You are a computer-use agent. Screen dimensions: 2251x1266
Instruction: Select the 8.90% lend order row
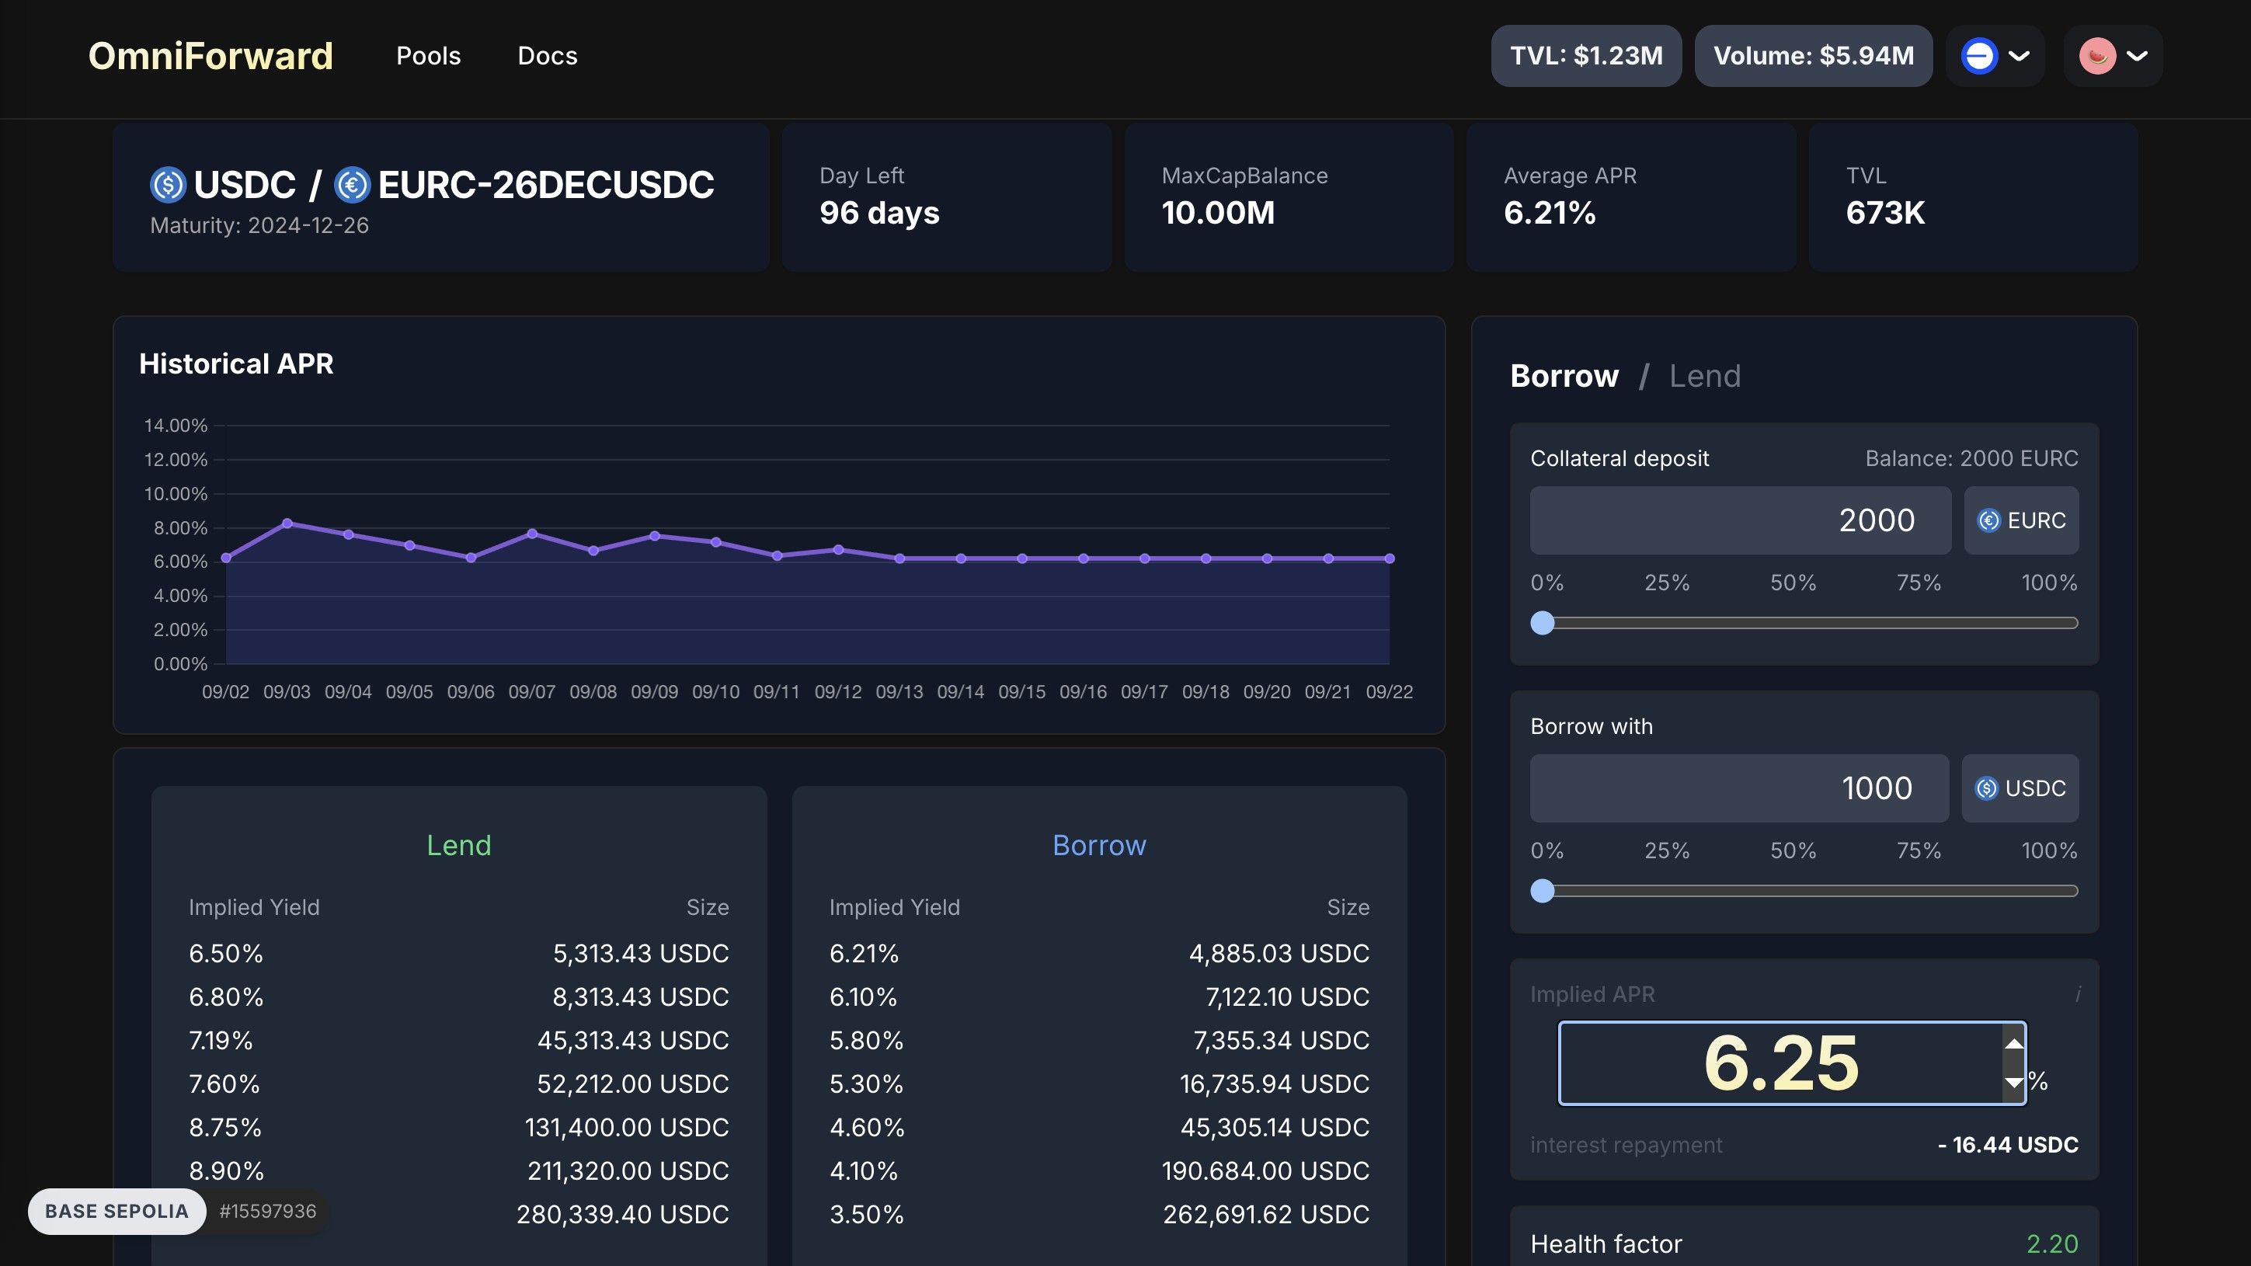(x=459, y=1170)
